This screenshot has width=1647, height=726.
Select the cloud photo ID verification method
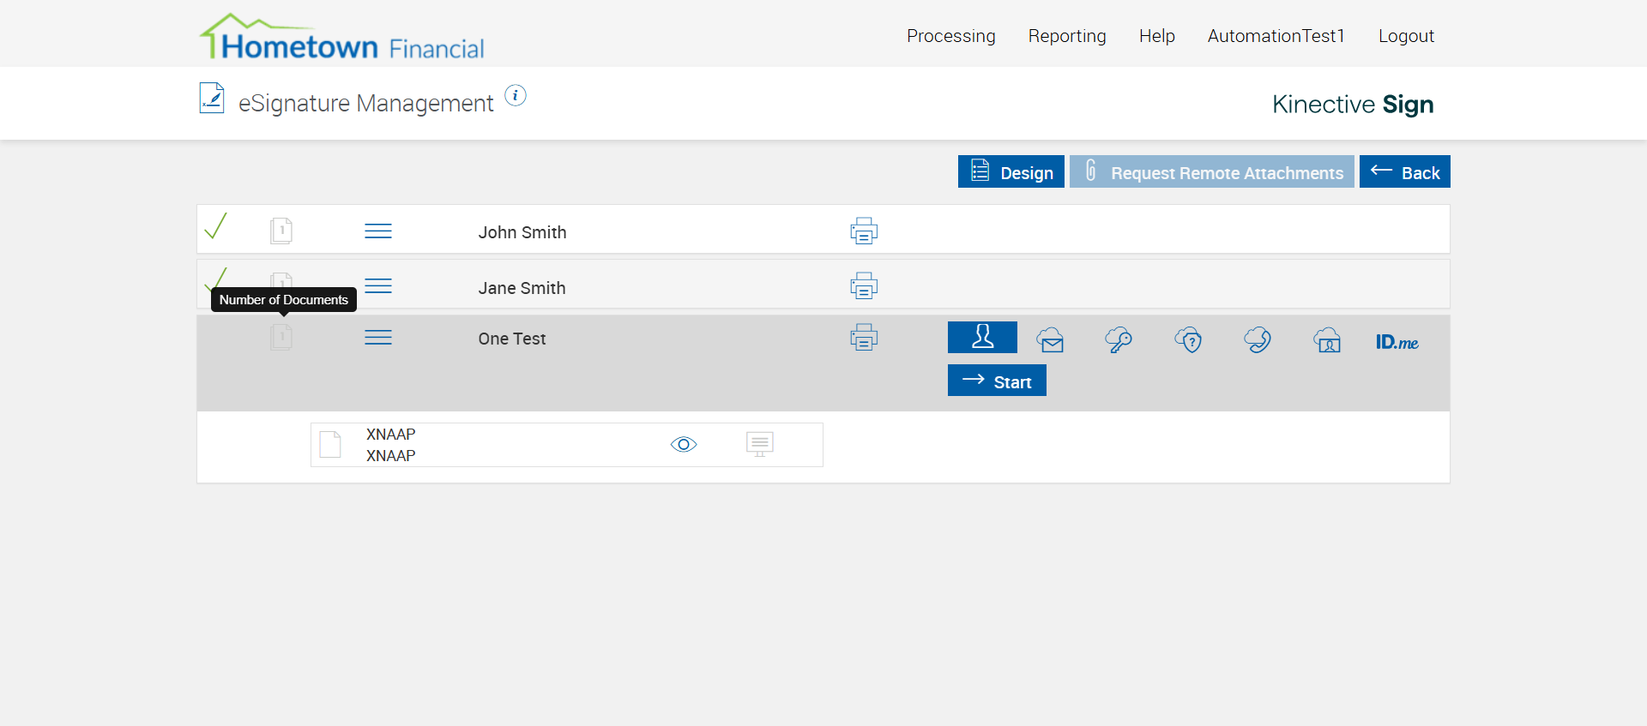click(x=1327, y=340)
